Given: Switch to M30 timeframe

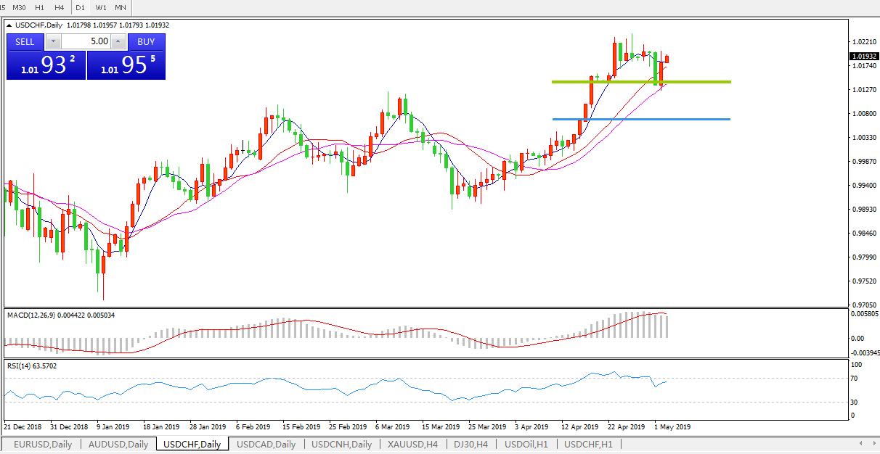Looking at the screenshot, I should pyautogui.click(x=19, y=7).
